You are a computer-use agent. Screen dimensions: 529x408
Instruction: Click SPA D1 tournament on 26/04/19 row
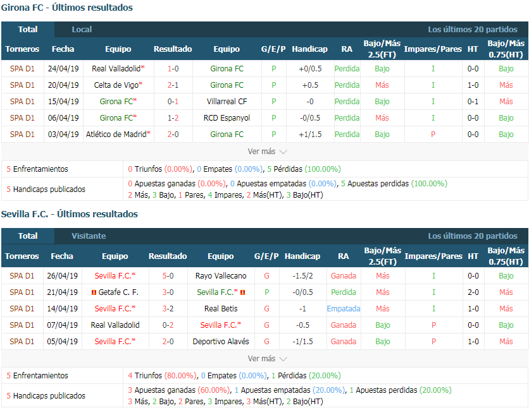pos(22,276)
